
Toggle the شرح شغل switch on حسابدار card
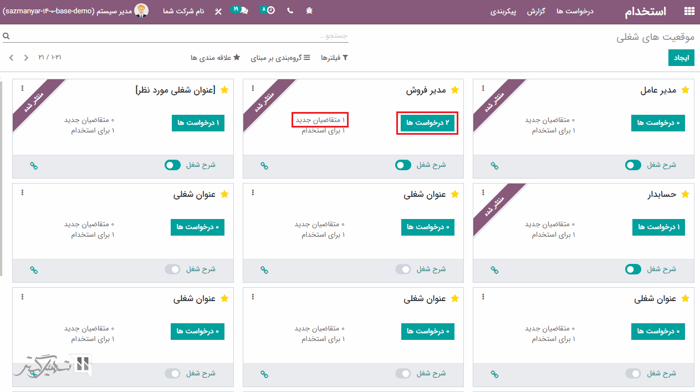click(x=633, y=269)
